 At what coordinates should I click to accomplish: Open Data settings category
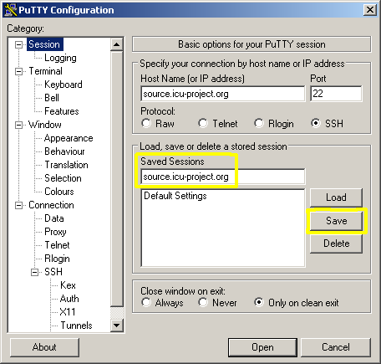[x=54, y=218]
